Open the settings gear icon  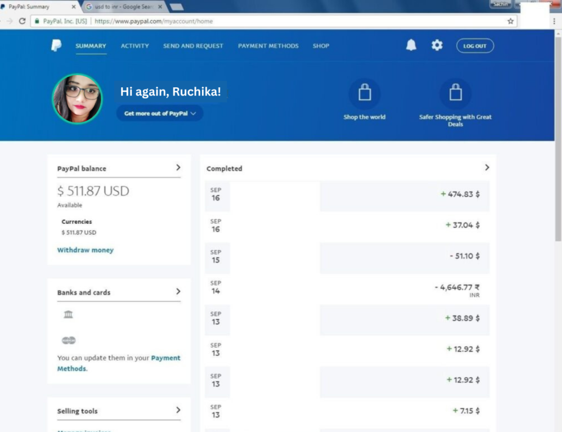tap(437, 46)
